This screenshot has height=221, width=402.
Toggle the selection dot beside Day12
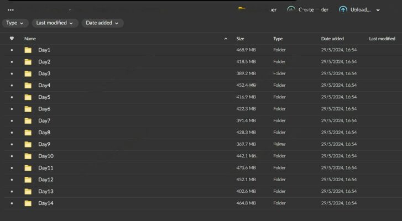(x=12, y=180)
